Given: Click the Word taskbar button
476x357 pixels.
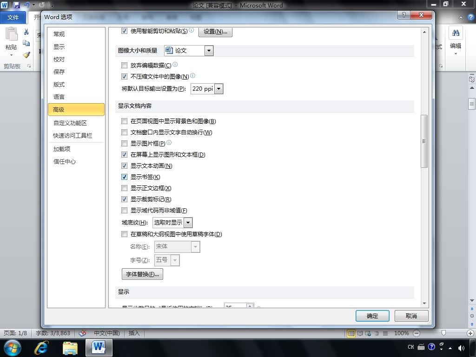Looking at the screenshot, I should pos(99,348).
